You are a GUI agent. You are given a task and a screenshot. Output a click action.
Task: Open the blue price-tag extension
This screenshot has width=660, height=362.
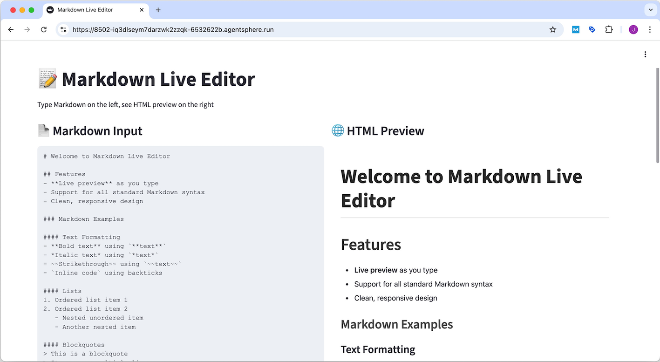(592, 29)
